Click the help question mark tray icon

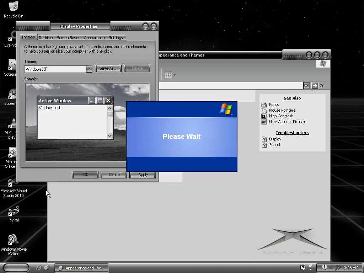coord(303,268)
